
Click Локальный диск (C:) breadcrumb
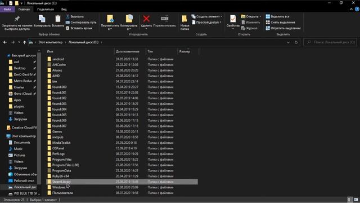point(83,42)
